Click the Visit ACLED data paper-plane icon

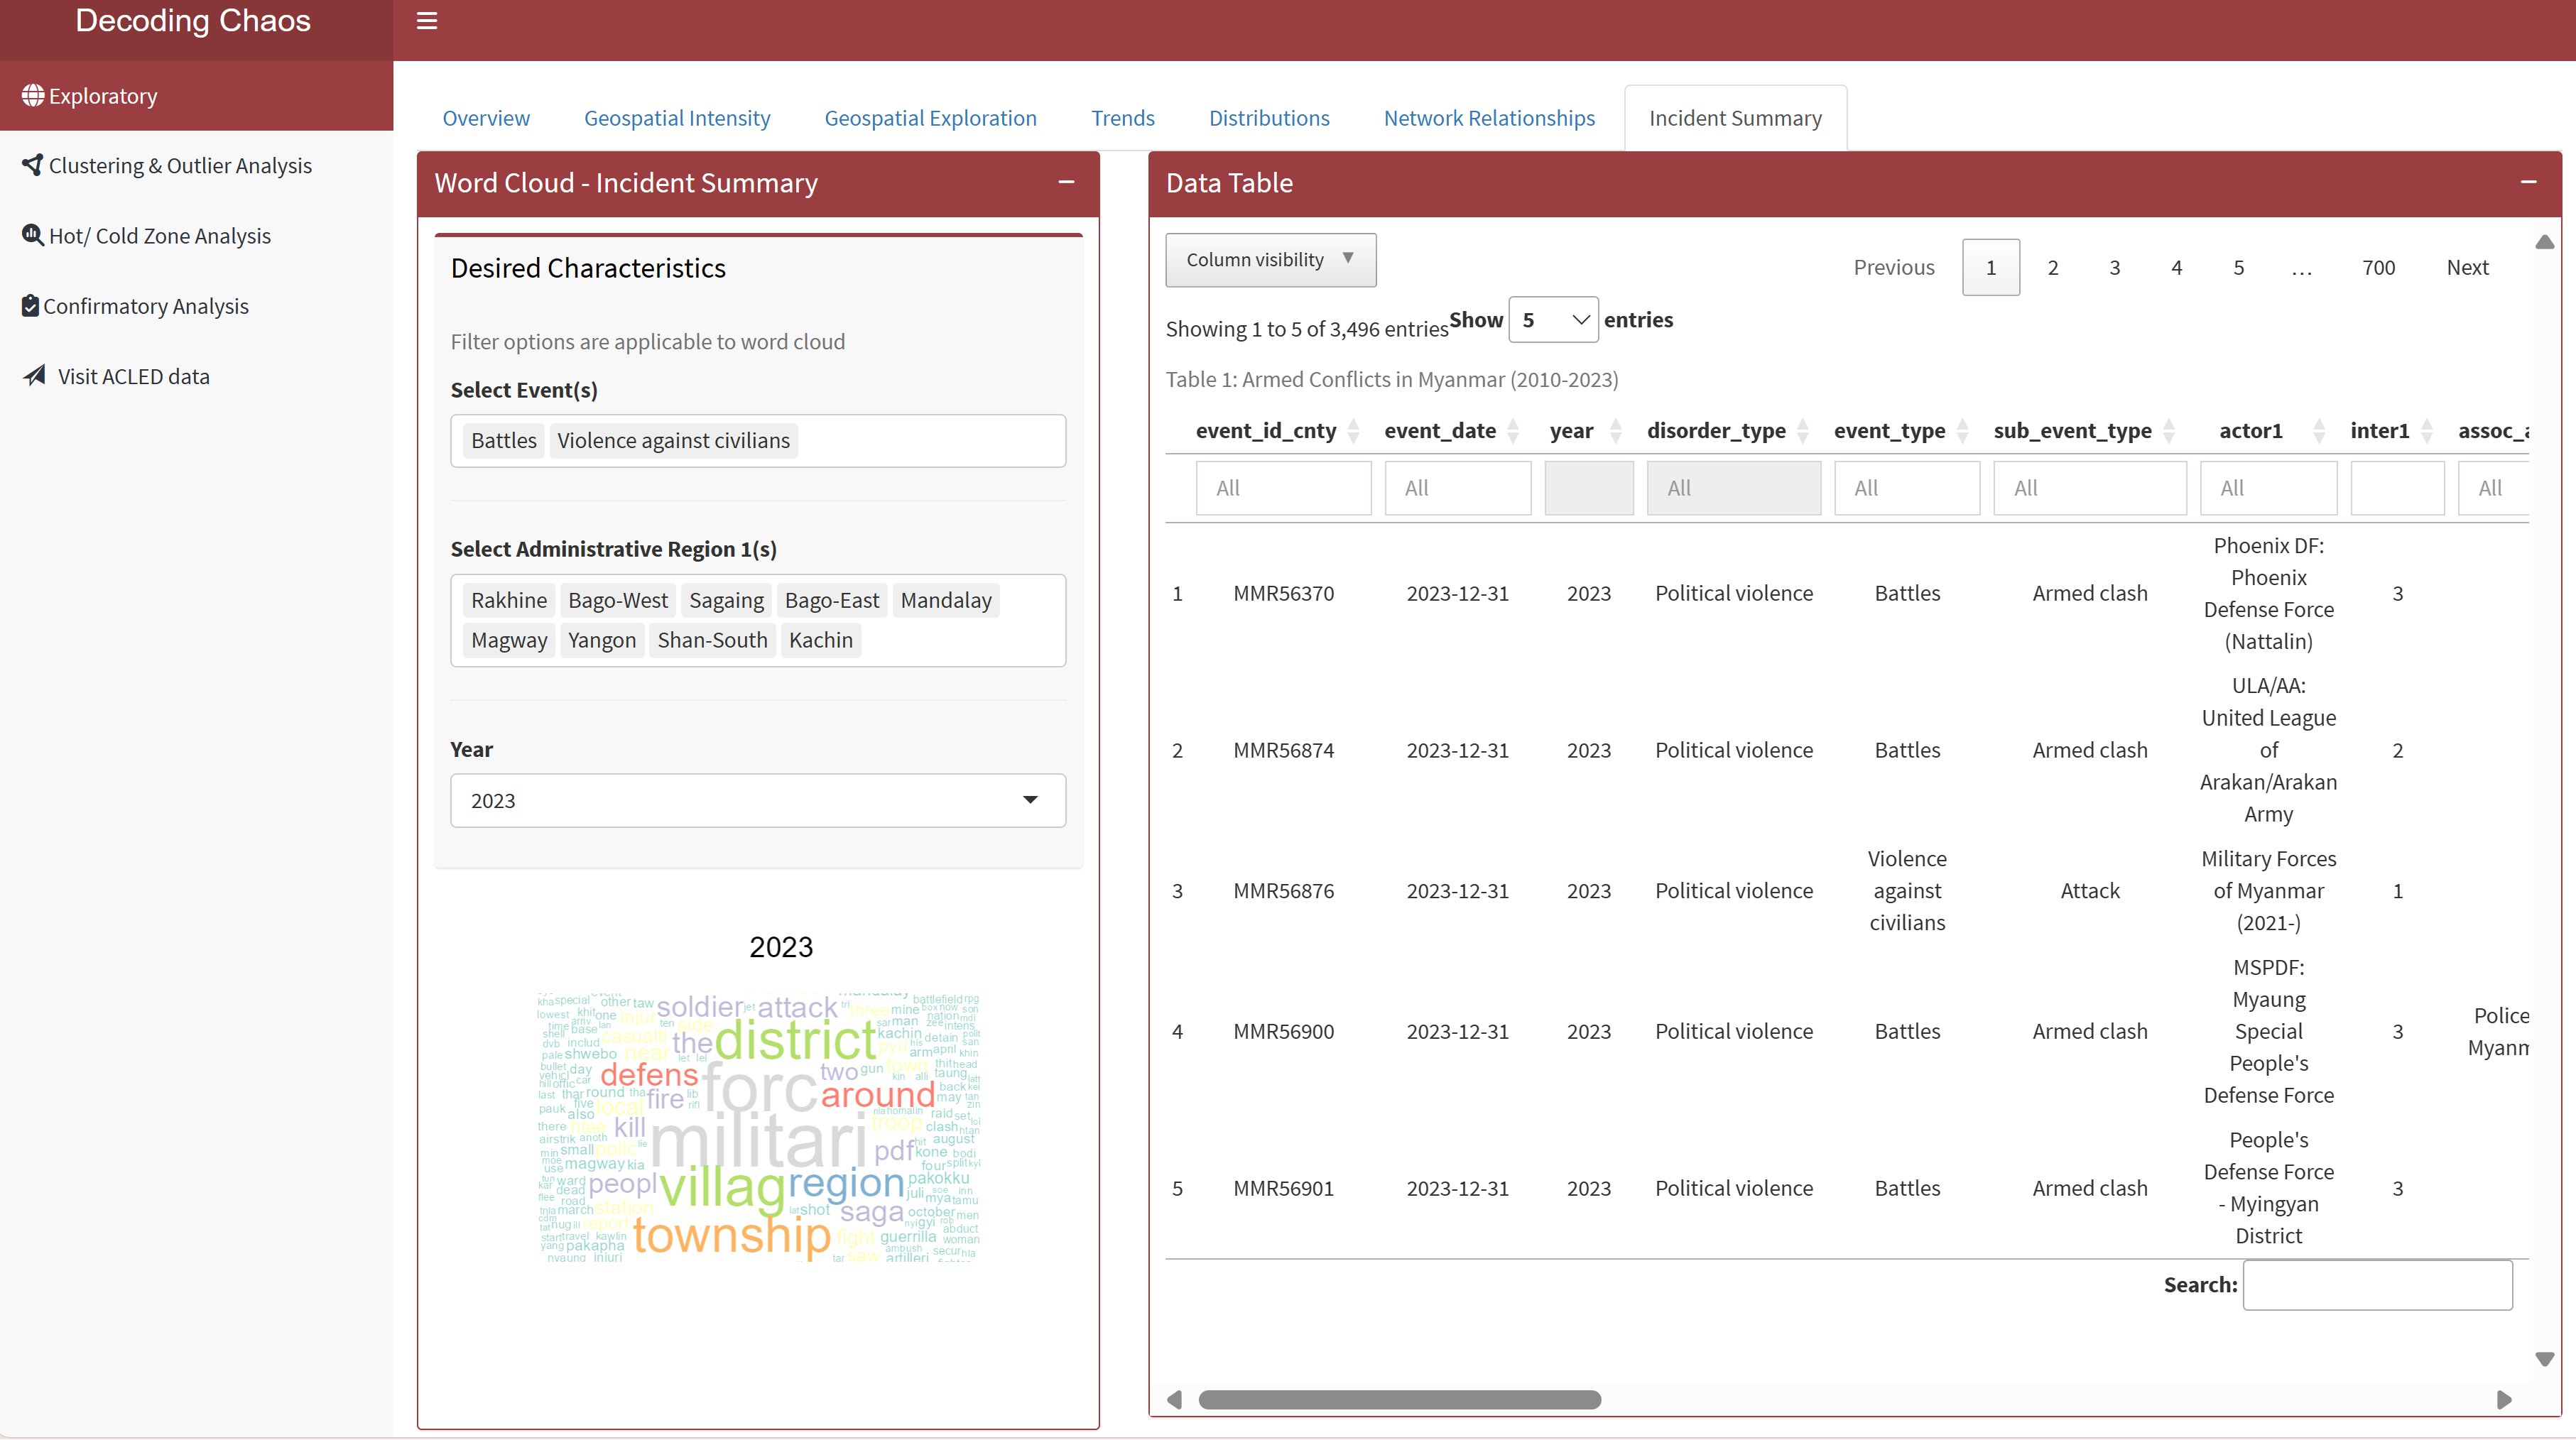pos(35,376)
